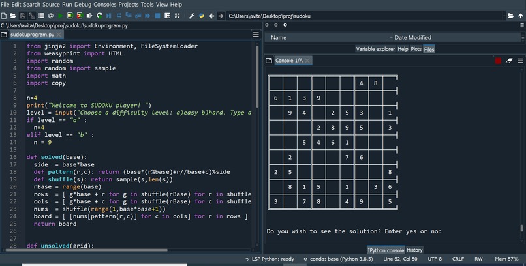Click the console input prompt line
Viewport: 526px width, 266px height.
coord(354,231)
